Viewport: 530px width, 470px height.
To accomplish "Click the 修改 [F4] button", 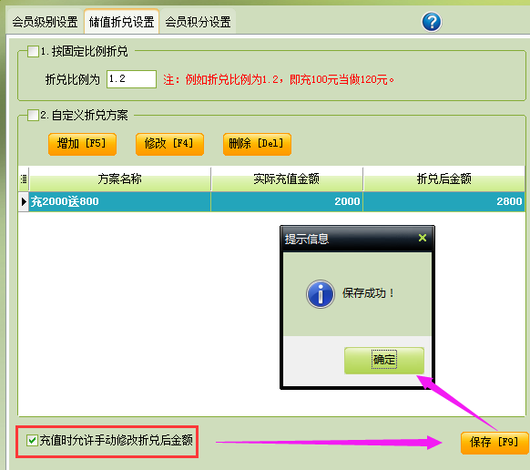I will [x=169, y=145].
